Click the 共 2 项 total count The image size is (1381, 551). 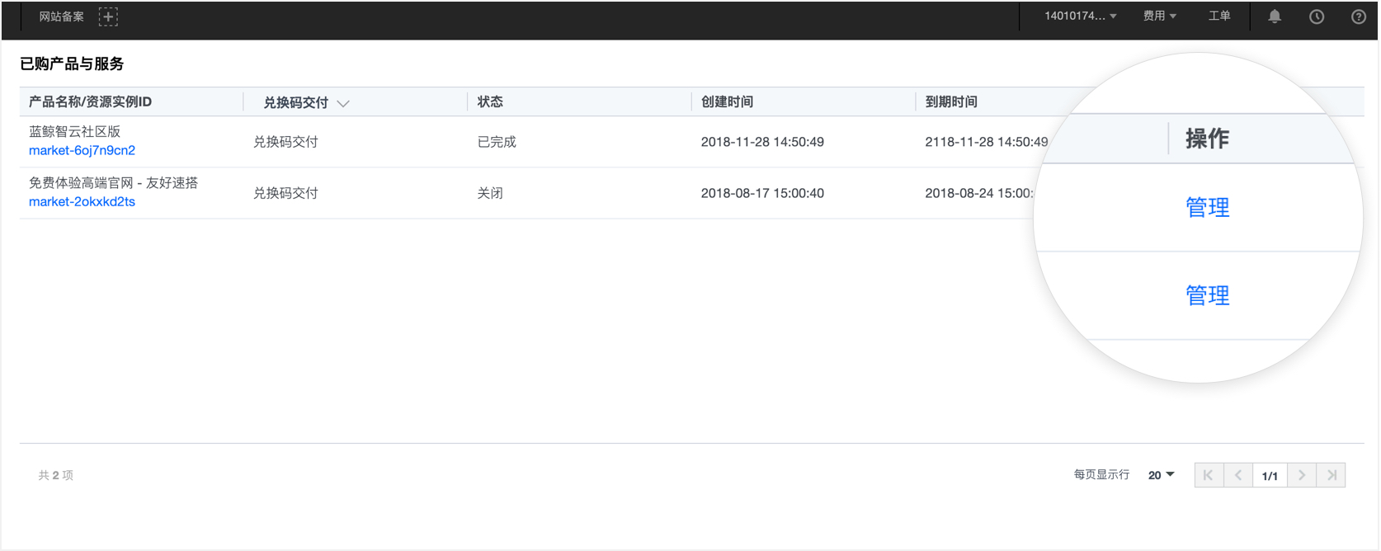click(x=55, y=475)
